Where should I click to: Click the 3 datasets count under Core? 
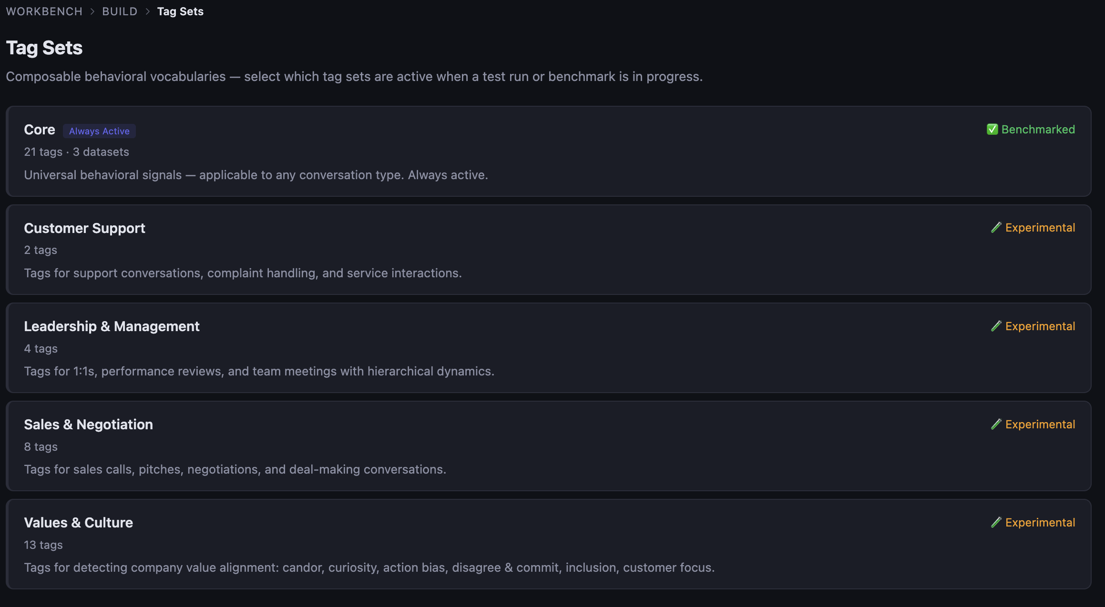(101, 152)
